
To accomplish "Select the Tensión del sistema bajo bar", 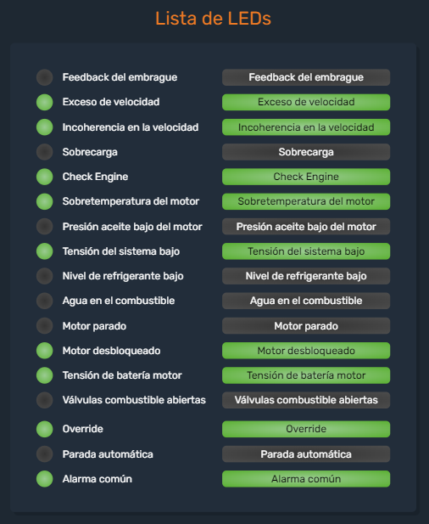I will pyautogui.click(x=306, y=251).
